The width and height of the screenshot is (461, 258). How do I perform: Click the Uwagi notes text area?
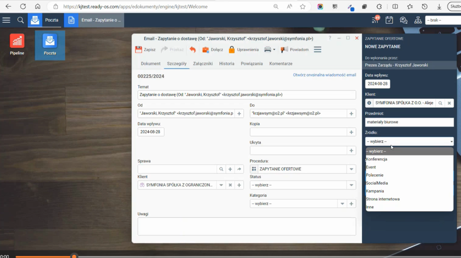[x=247, y=226]
